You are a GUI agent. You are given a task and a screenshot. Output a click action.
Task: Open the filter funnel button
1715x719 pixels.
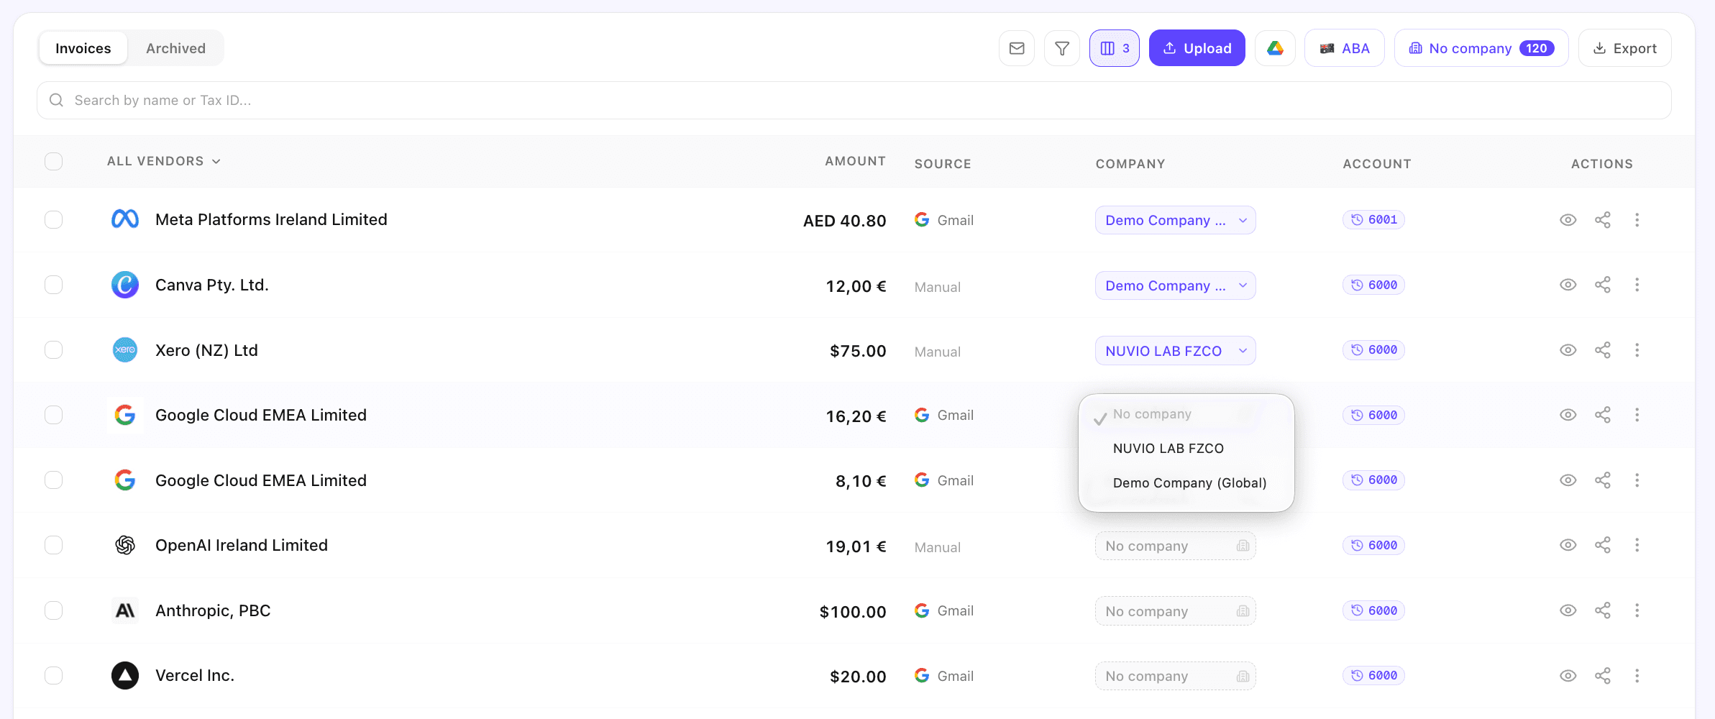point(1061,48)
